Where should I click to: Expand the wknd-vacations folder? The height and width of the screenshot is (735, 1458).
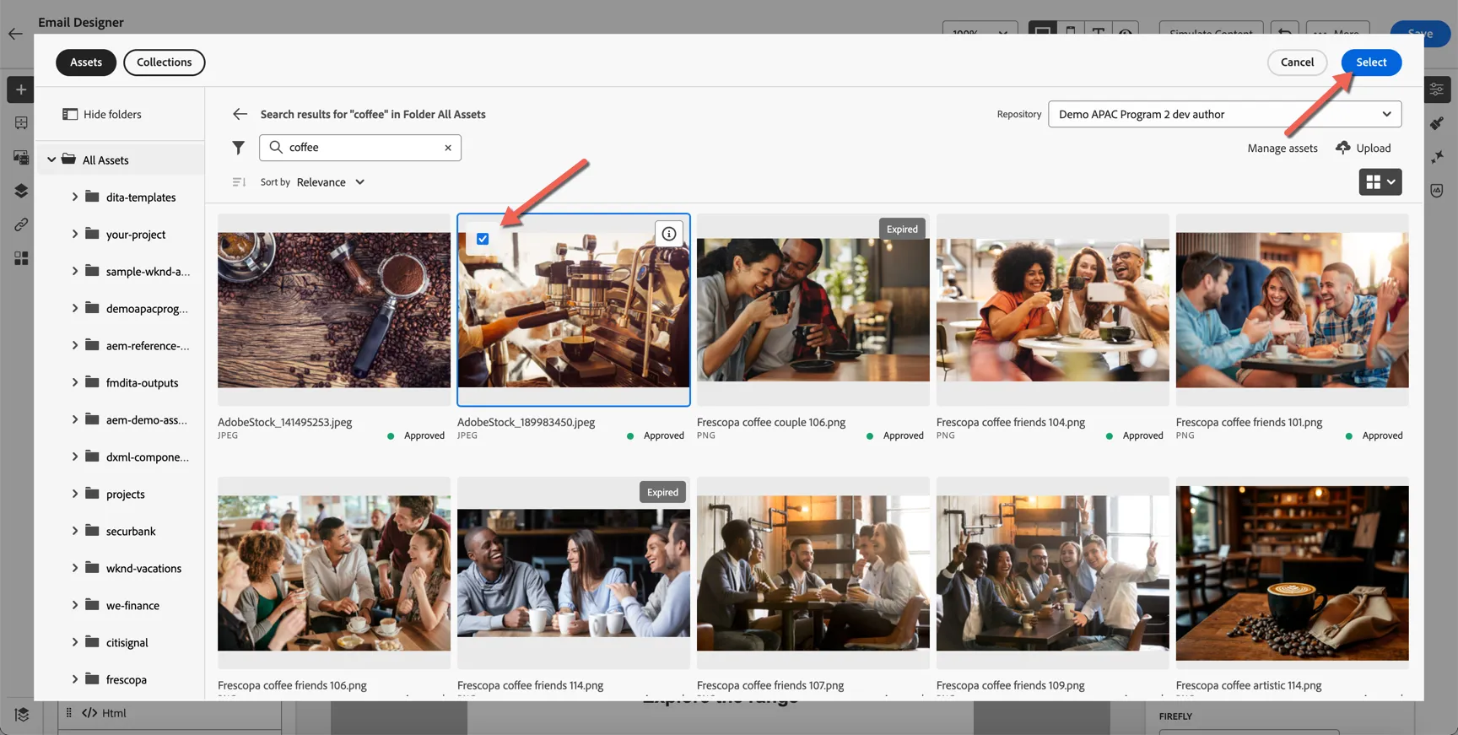pyautogui.click(x=74, y=568)
